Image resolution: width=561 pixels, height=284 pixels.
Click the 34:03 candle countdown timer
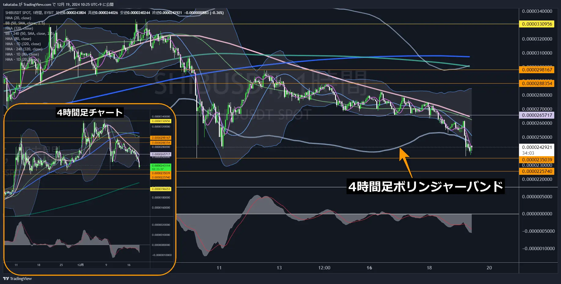pos(528,153)
